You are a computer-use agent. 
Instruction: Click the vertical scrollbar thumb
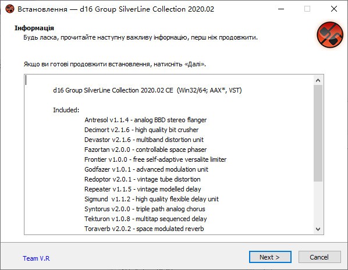(x=318, y=133)
